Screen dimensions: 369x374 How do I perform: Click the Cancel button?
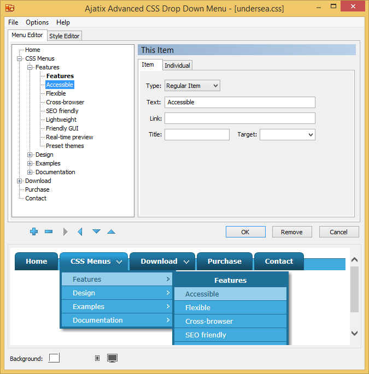click(339, 232)
